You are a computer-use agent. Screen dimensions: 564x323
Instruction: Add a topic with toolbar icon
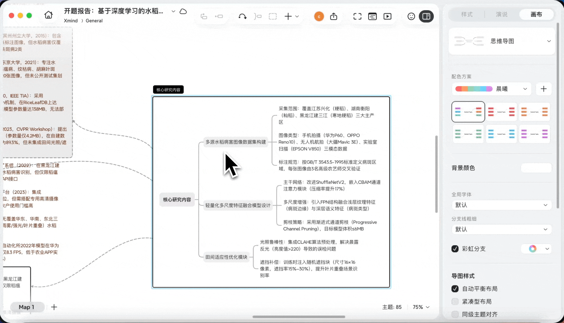pyautogui.click(x=204, y=16)
